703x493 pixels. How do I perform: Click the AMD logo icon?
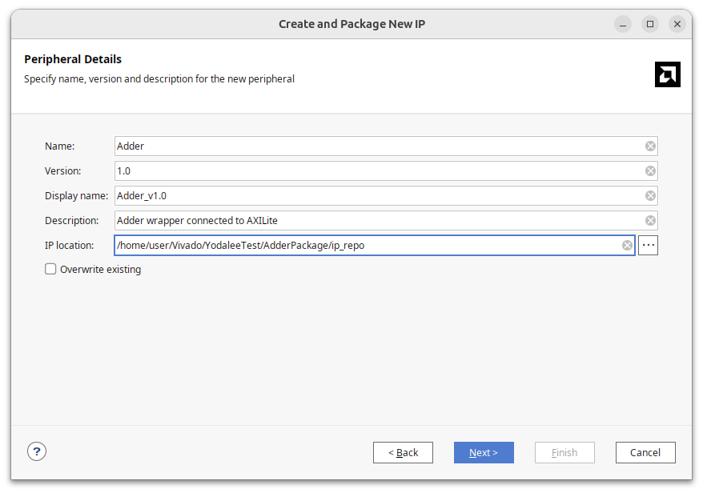667,74
